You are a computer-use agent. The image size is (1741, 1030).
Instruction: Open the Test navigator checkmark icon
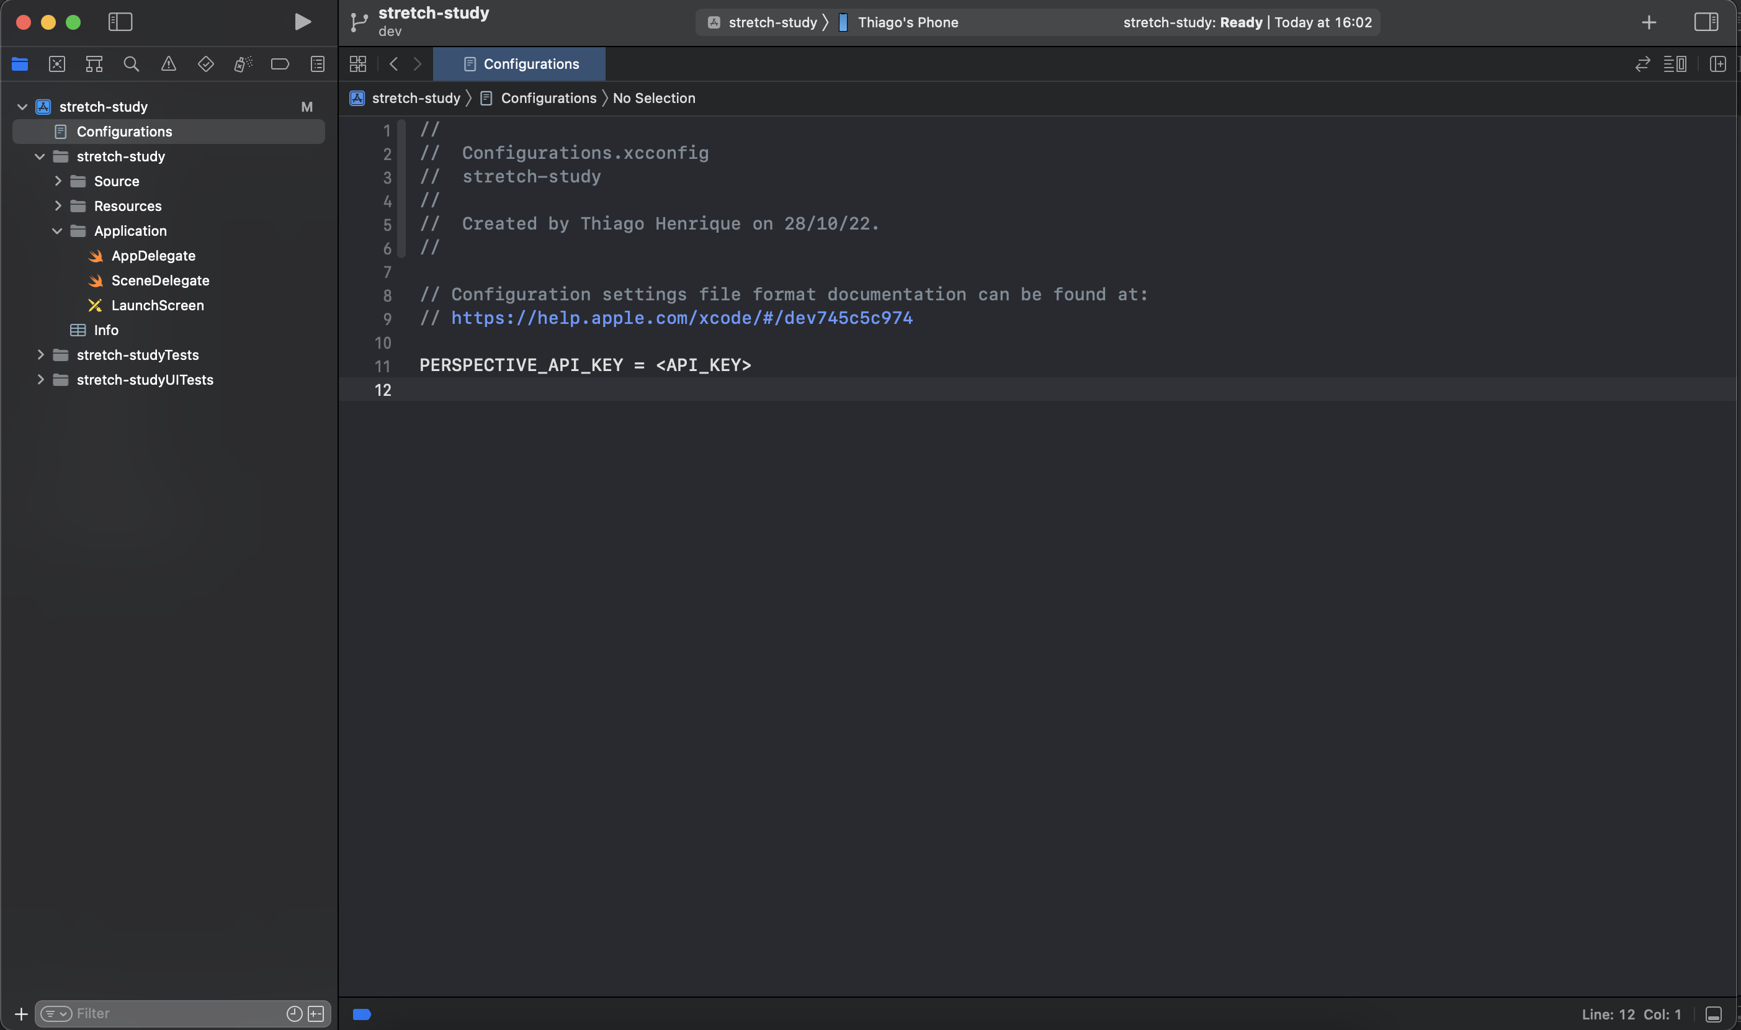[205, 64]
